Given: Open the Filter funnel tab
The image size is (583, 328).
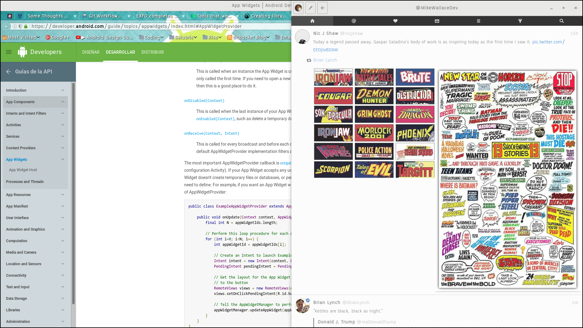Looking at the screenshot, I should pyautogui.click(x=520, y=21).
